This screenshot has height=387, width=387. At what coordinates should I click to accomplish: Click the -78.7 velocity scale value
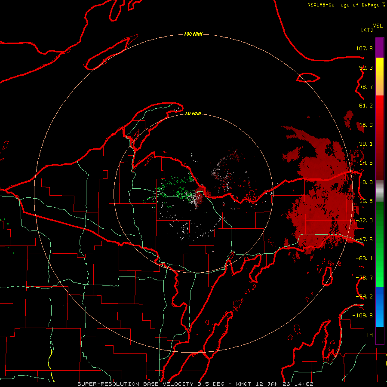pyautogui.click(x=364, y=278)
